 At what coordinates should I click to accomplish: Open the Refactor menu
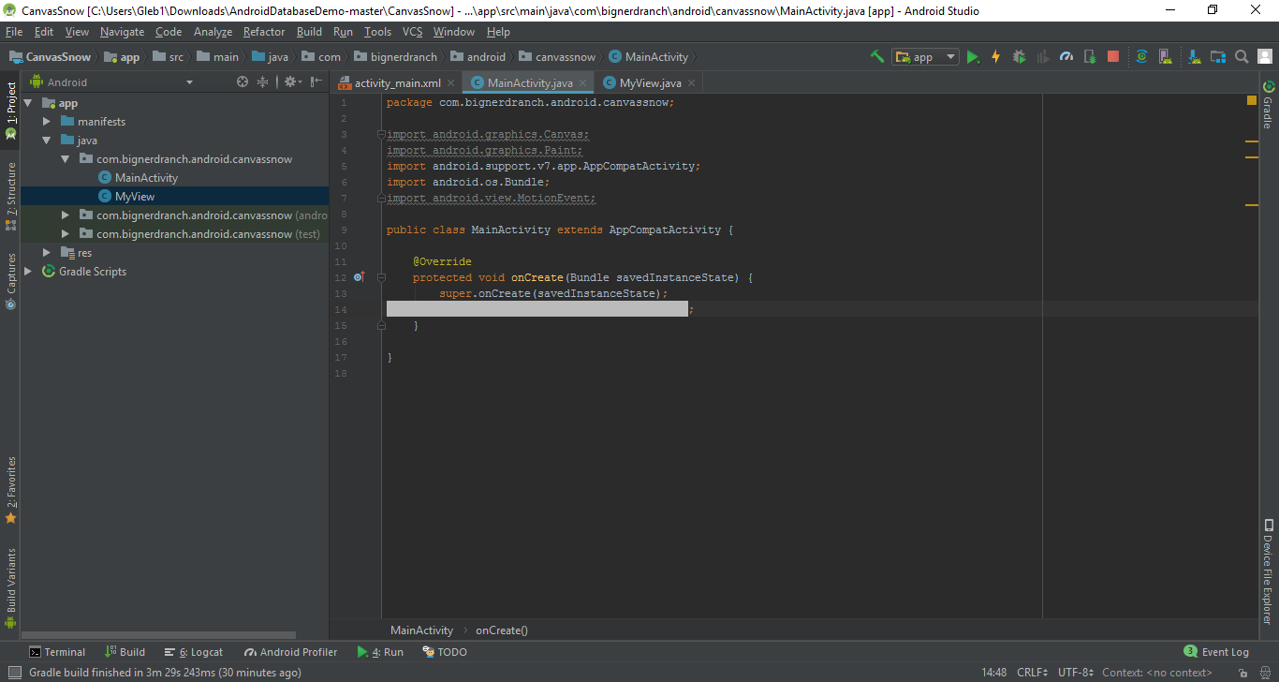coord(264,32)
